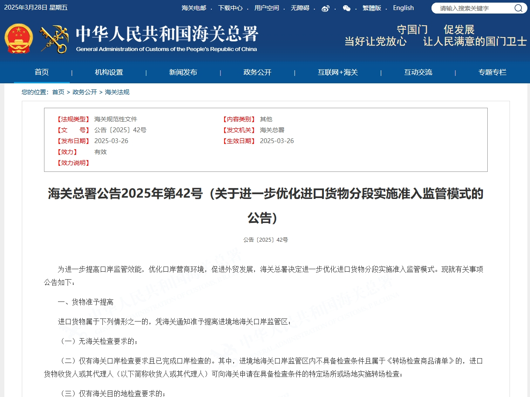
Task: Switch to the 机构设置 navigation tab
Action: point(108,72)
